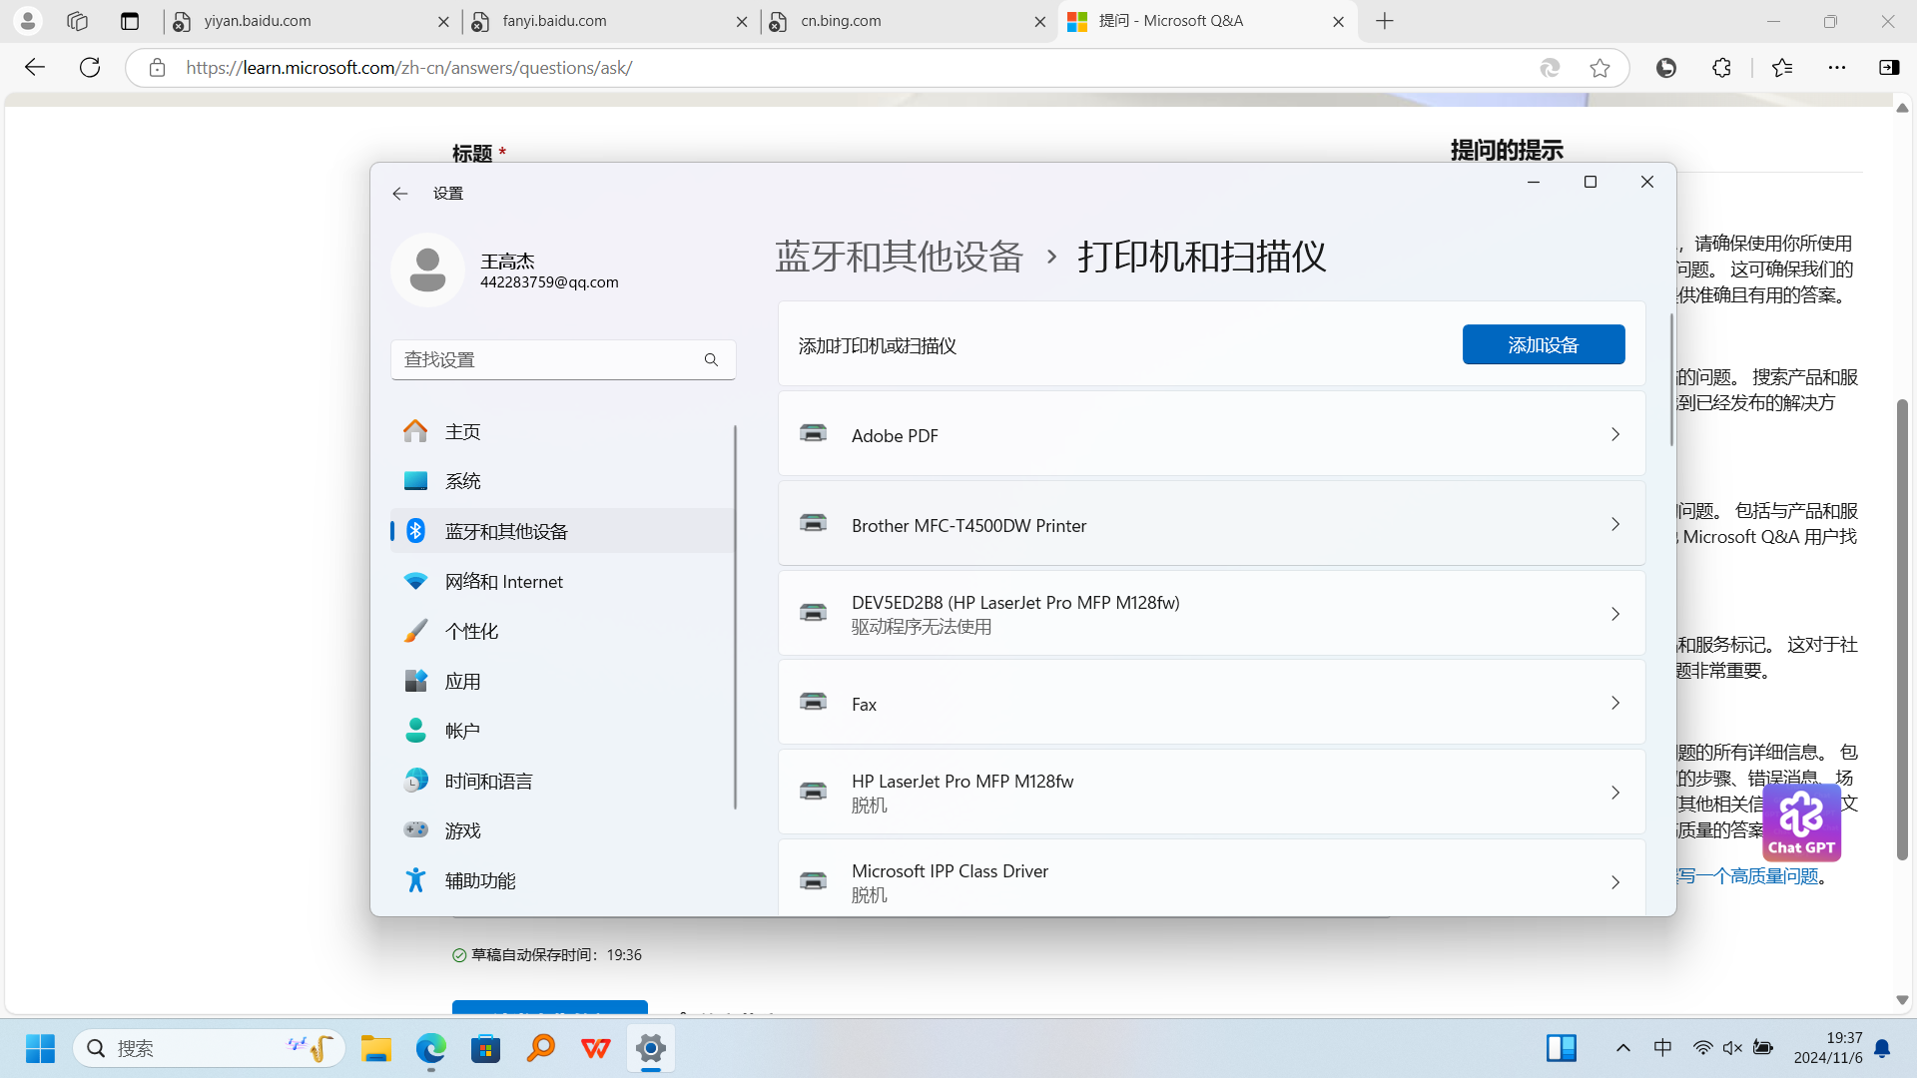Click the search magnifier in Settings search box
This screenshot has width=1917, height=1078.
coord(711,359)
